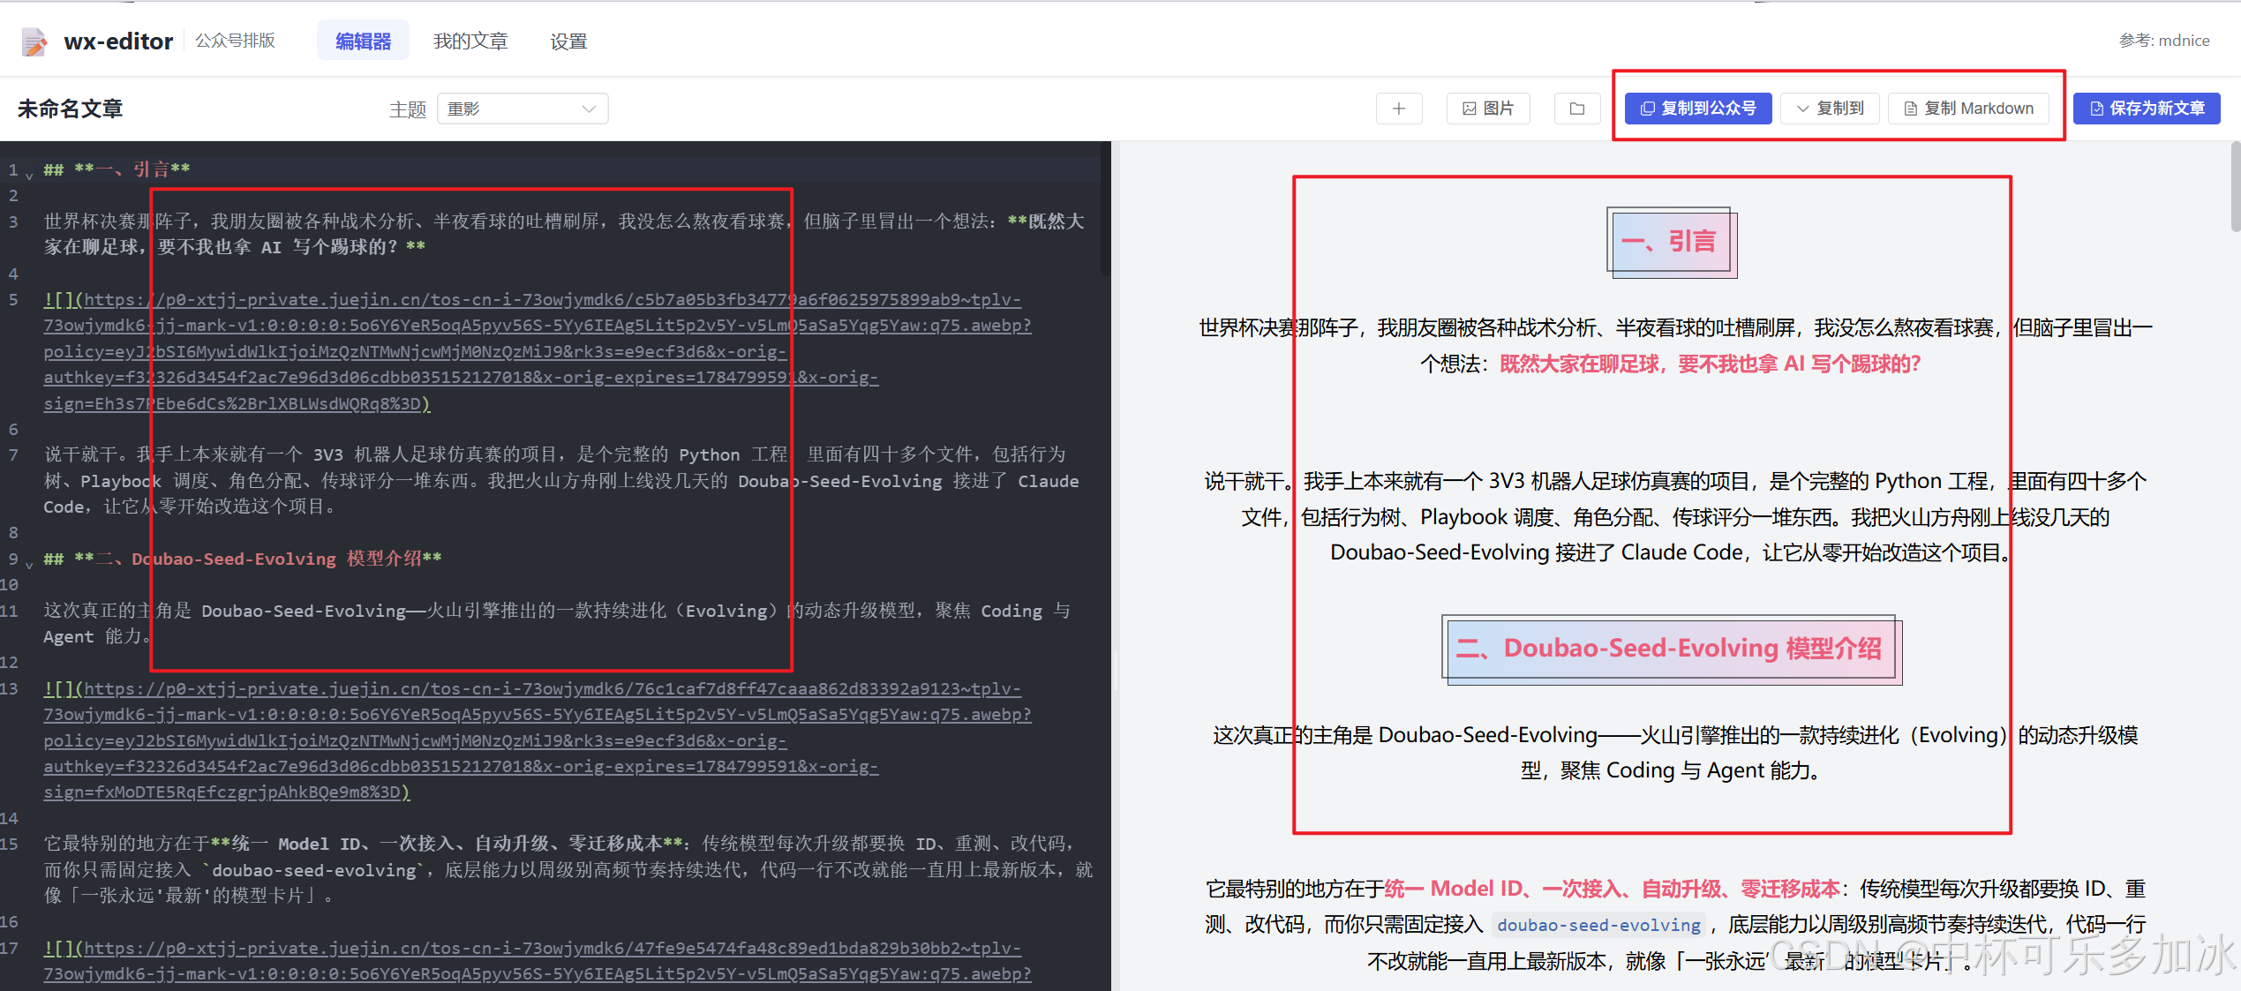The width and height of the screenshot is (2241, 991).
Task: Click the wx-editor logo icon
Action: 34,41
